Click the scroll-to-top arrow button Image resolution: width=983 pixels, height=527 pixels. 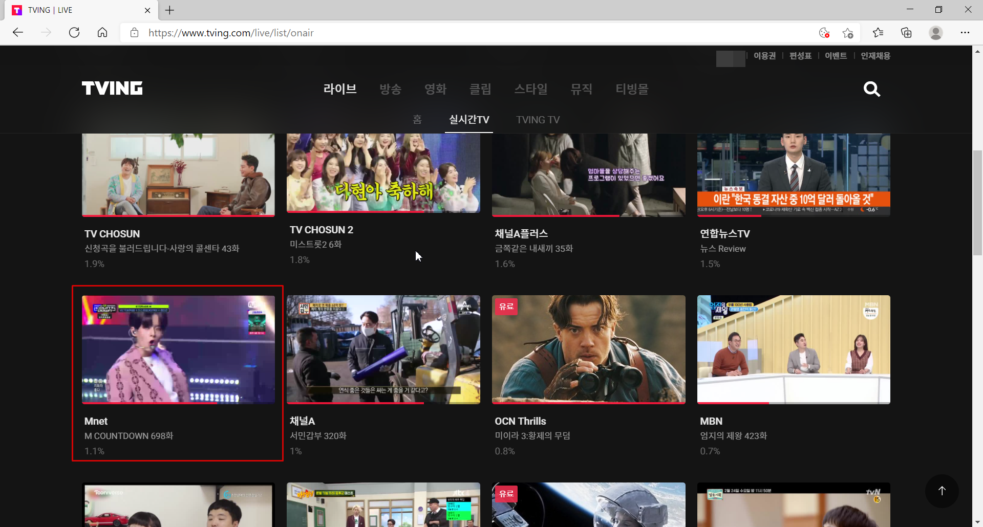tap(942, 491)
